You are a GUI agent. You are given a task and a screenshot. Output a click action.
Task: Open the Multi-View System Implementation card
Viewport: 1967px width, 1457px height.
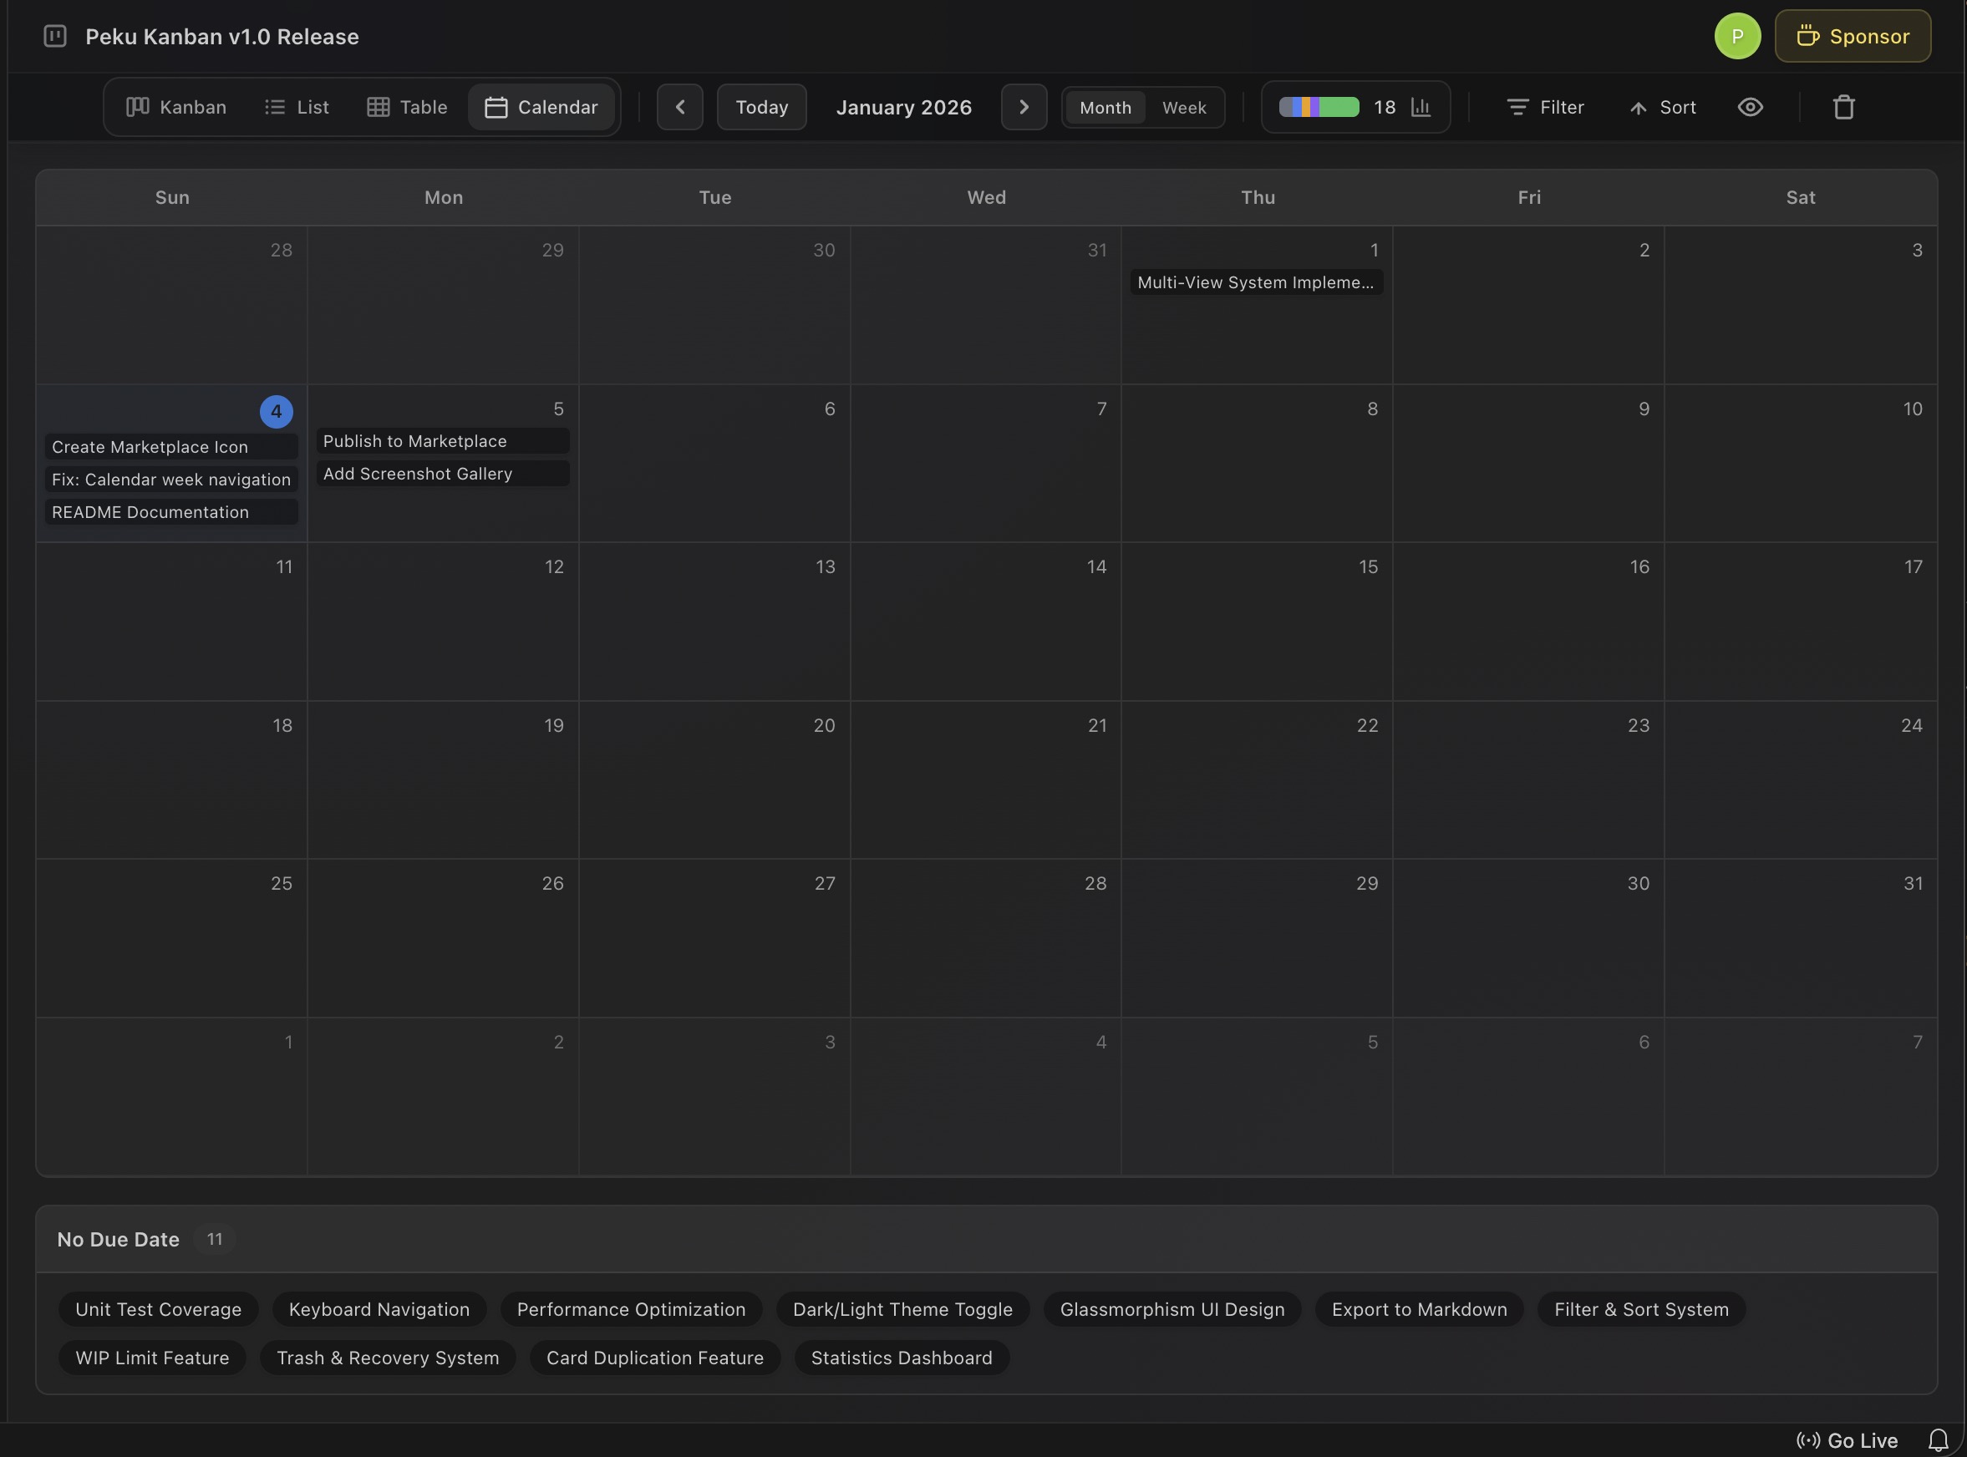point(1255,282)
